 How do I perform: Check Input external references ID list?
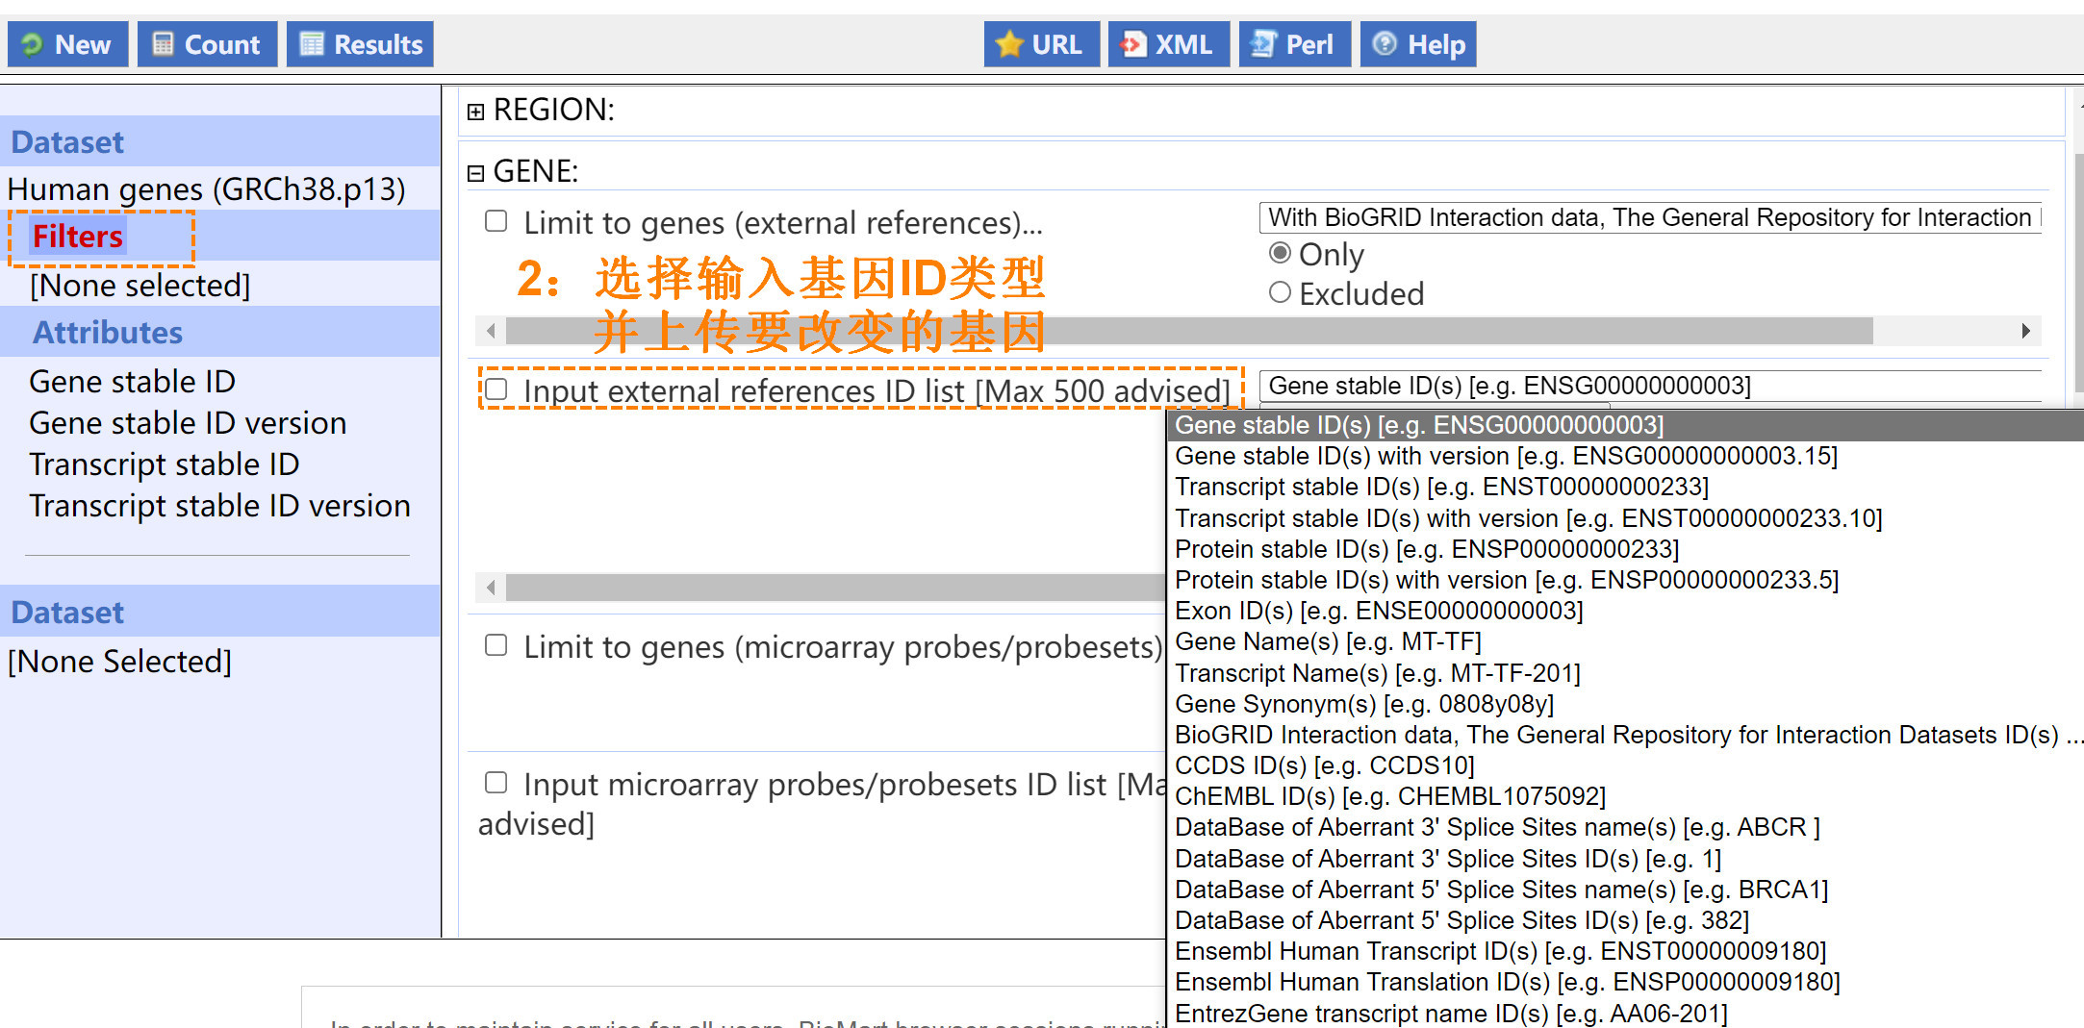click(496, 389)
